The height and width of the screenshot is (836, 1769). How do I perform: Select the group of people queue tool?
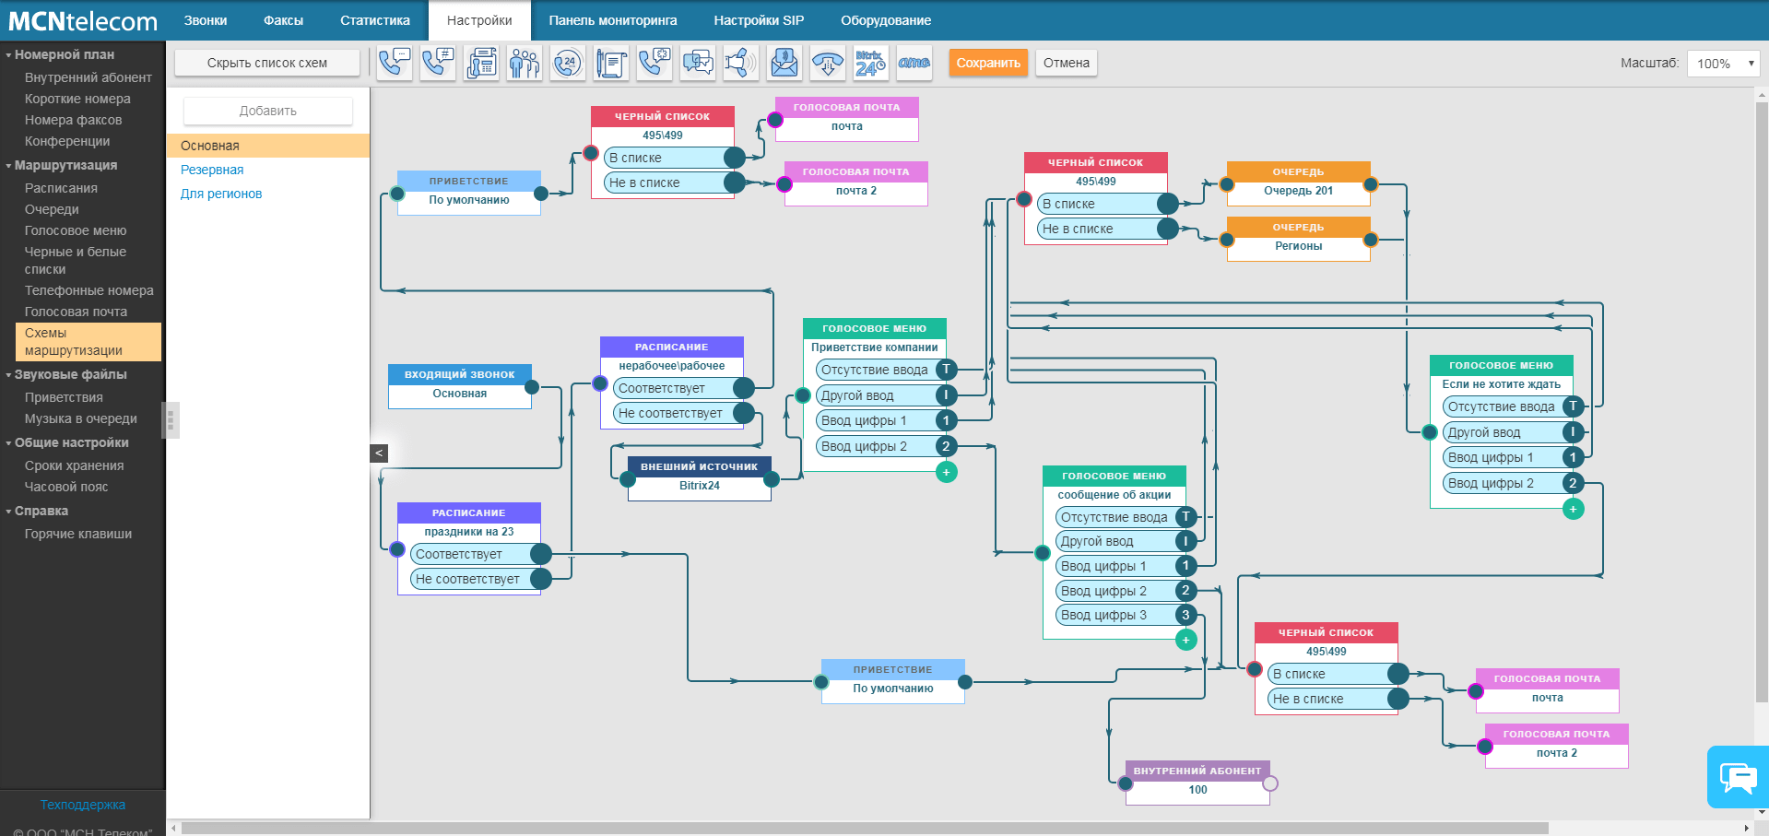pyautogui.click(x=525, y=63)
